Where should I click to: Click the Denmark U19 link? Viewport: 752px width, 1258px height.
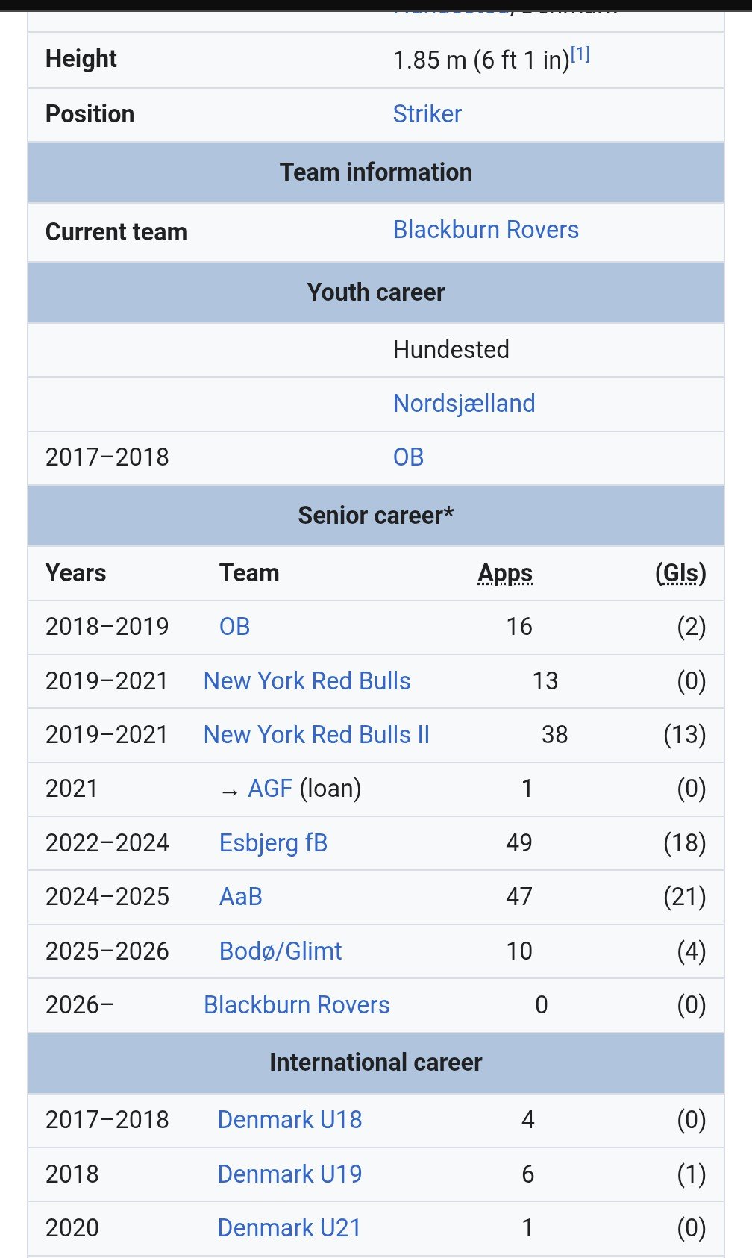(x=289, y=1174)
